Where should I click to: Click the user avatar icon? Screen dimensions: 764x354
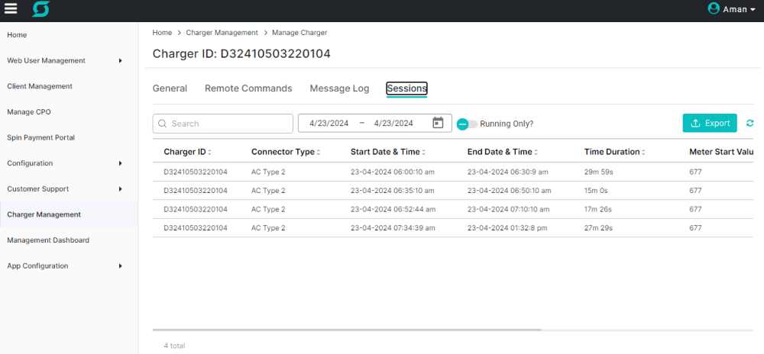click(714, 8)
